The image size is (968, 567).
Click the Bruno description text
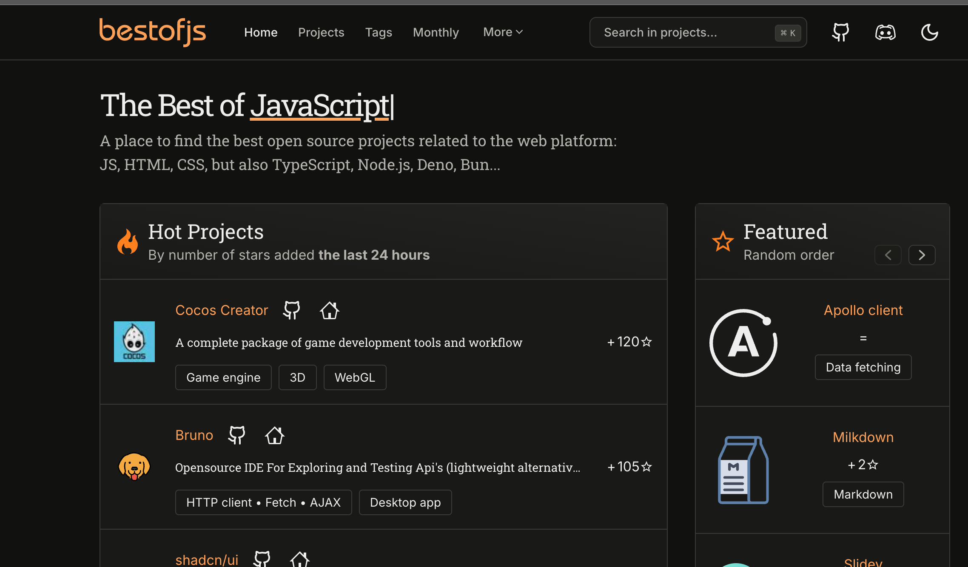(x=378, y=468)
